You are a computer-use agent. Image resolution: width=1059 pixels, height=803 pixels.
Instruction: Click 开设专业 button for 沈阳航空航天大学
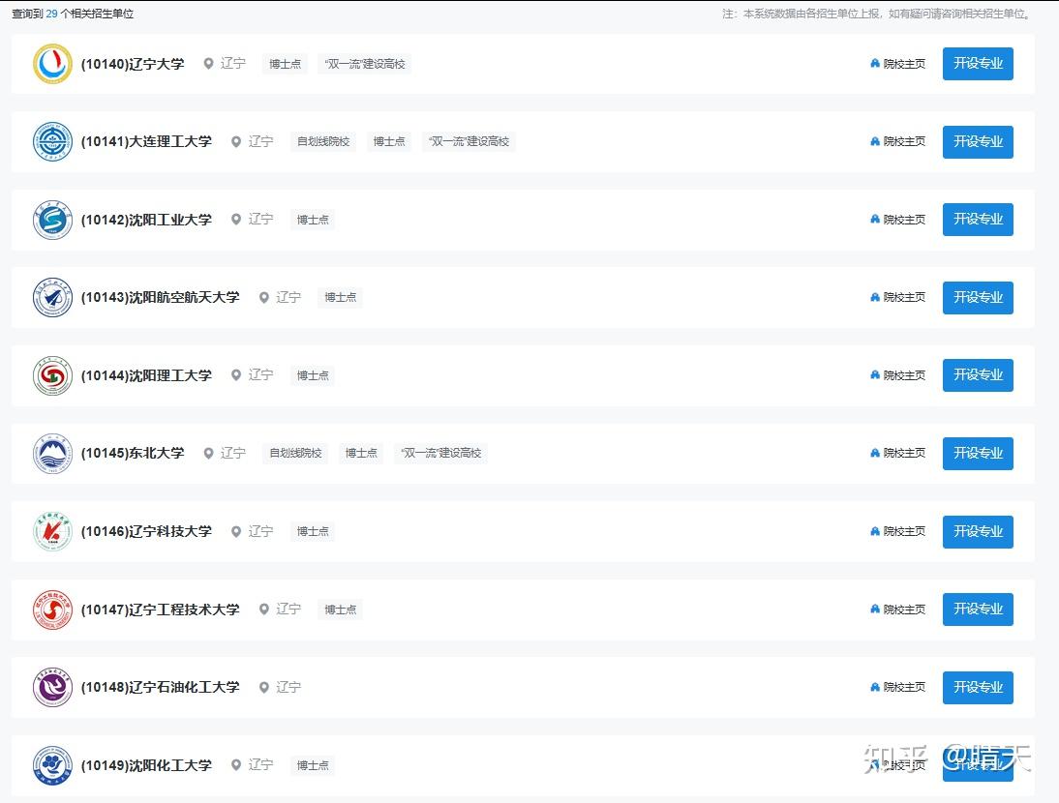point(978,298)
